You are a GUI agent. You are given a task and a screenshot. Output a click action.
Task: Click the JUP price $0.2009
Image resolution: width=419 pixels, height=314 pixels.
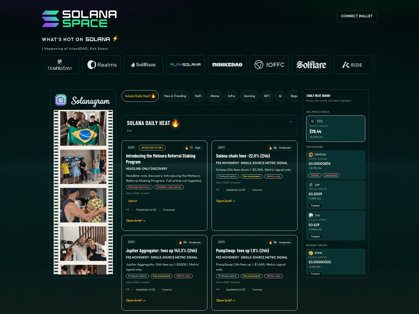[315, 194]
